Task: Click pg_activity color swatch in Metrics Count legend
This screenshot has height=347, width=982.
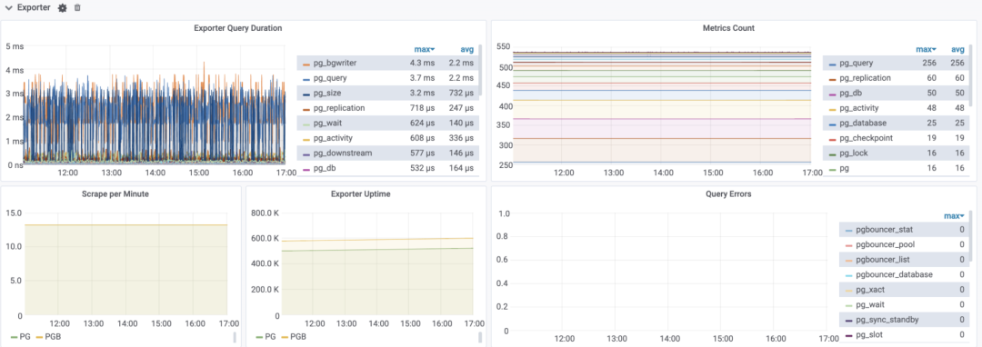Action: coord(832,109)
